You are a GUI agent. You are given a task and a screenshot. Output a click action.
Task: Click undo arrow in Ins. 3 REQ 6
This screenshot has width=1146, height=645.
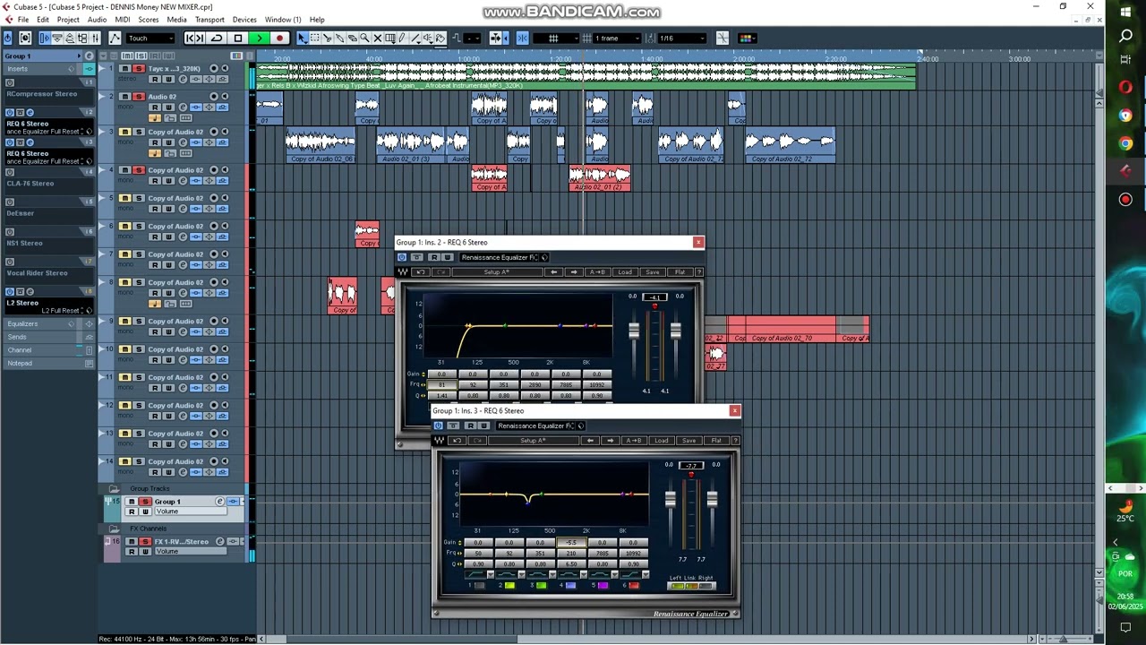point(457,440)
